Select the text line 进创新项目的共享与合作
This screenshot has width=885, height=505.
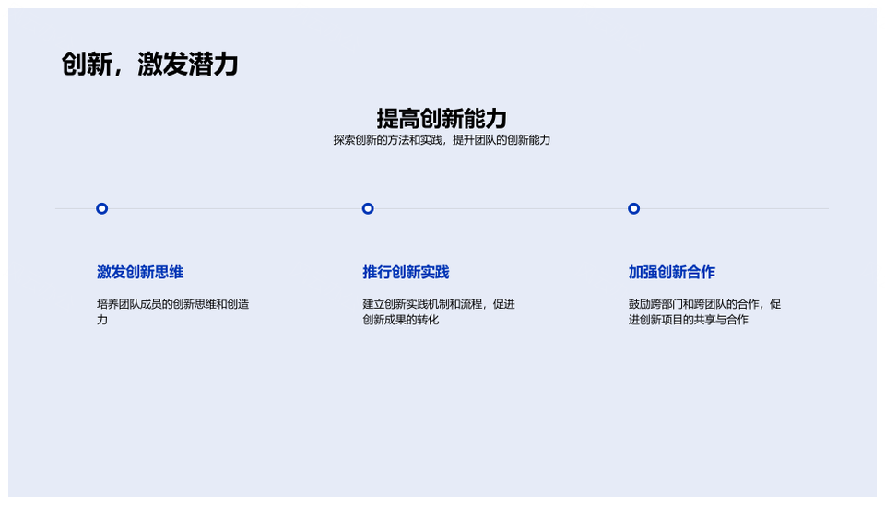(688, 320)
